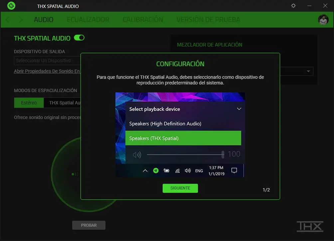Image resolution: width=334 pixels, height=241 pixels.
Task: Show hidden tray icons caret
Action: (x=145, y=171)
